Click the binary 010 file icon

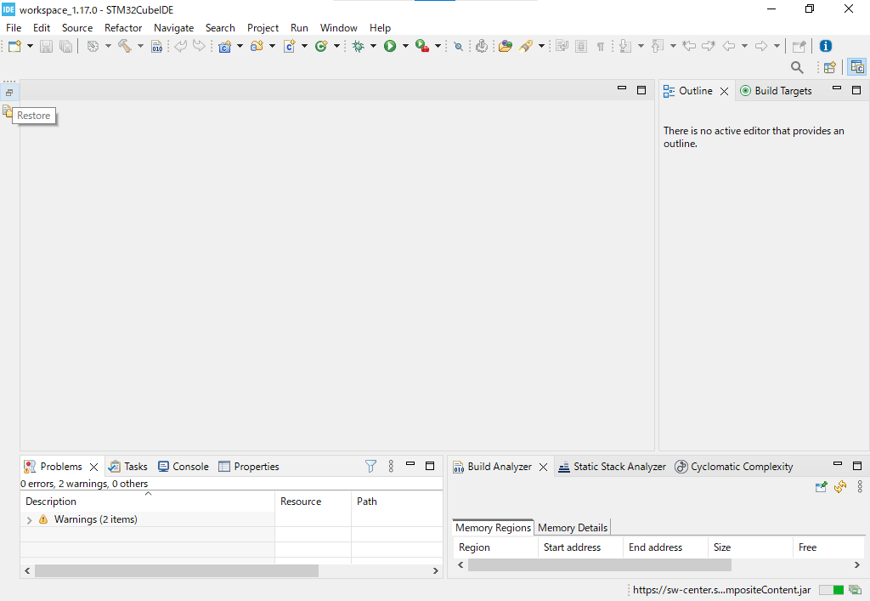(x=157, y=46)
